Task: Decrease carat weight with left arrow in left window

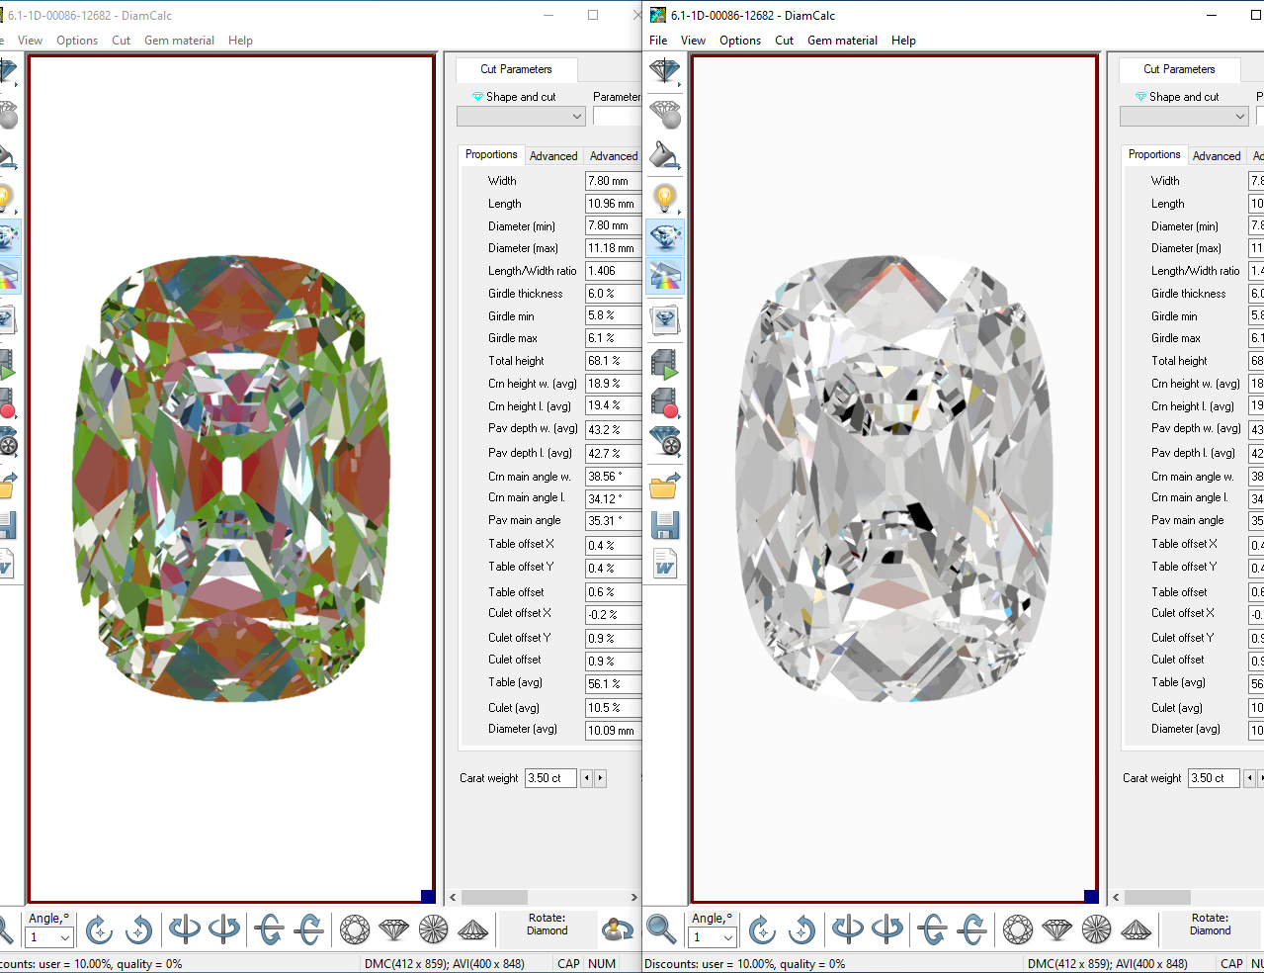Action: [586, 778]
